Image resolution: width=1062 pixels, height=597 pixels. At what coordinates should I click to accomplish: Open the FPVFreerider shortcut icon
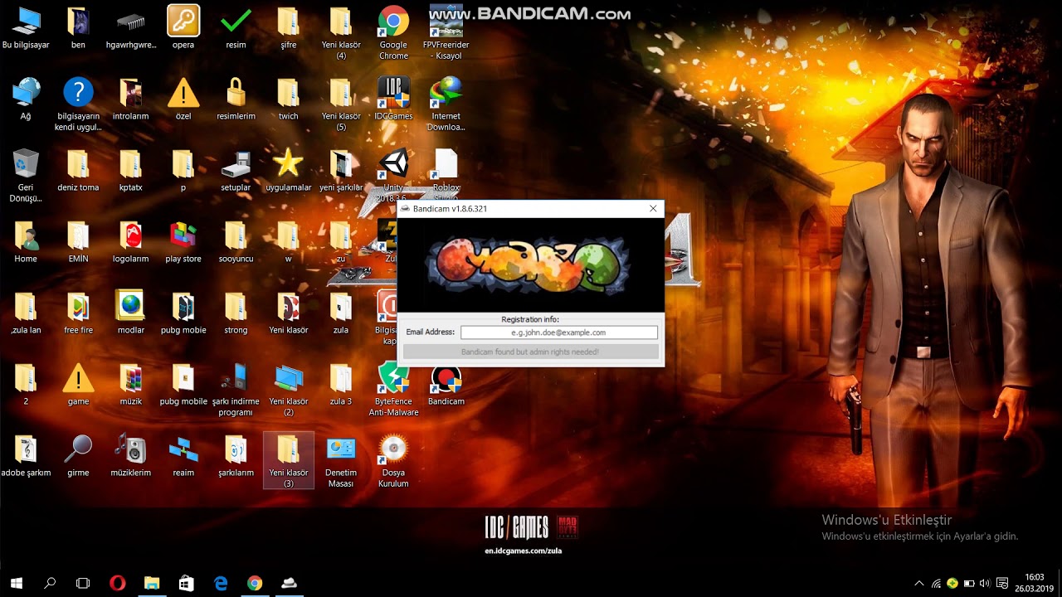[x=446, y=22]
